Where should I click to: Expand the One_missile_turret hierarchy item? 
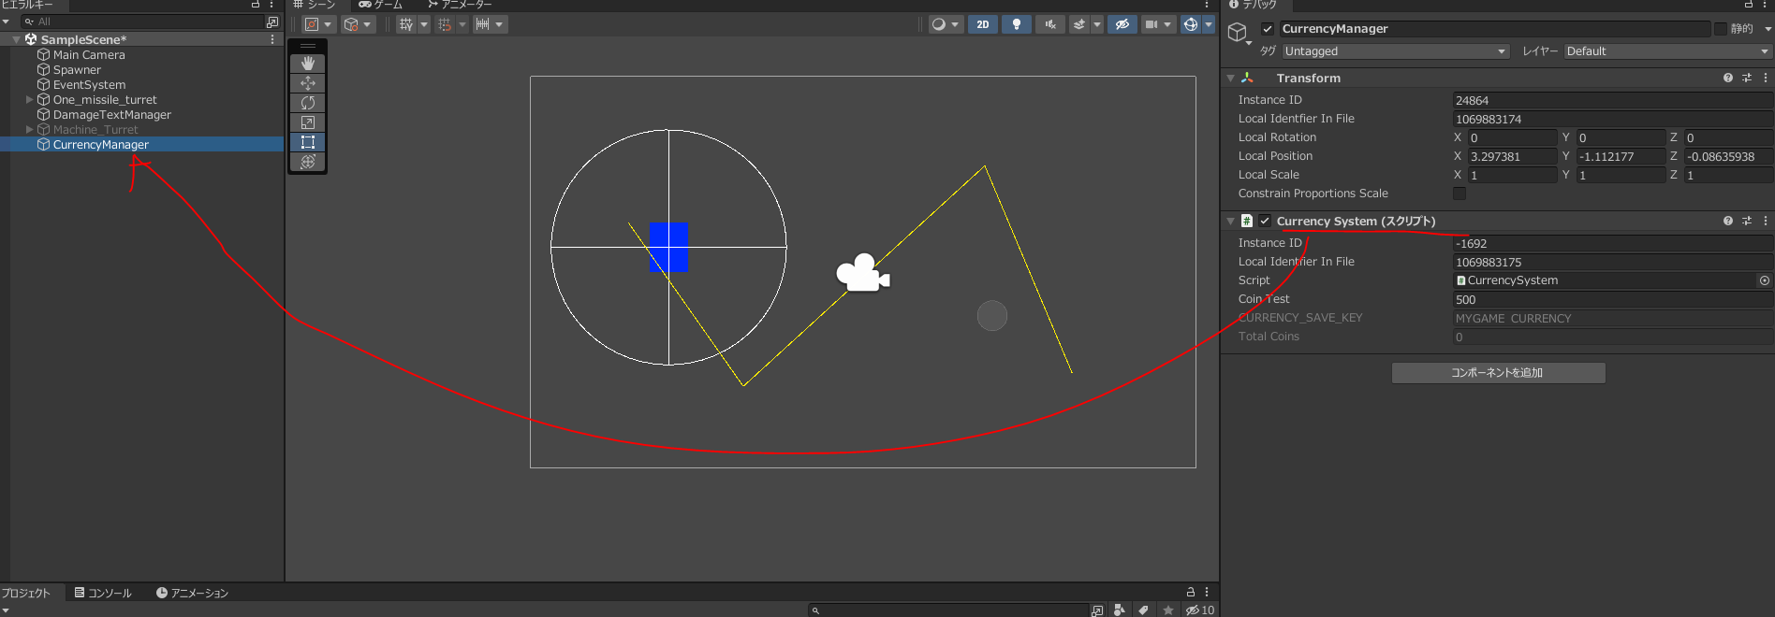(x=29, y=99)
